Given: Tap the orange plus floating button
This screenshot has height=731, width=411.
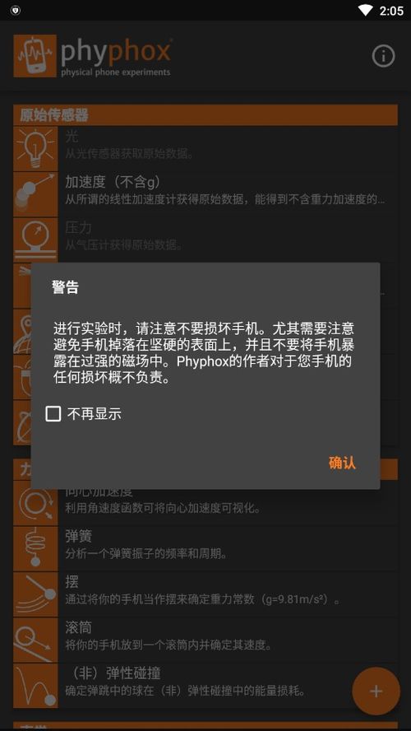Looking at the screenshot, I should click(x=376, y=691).
